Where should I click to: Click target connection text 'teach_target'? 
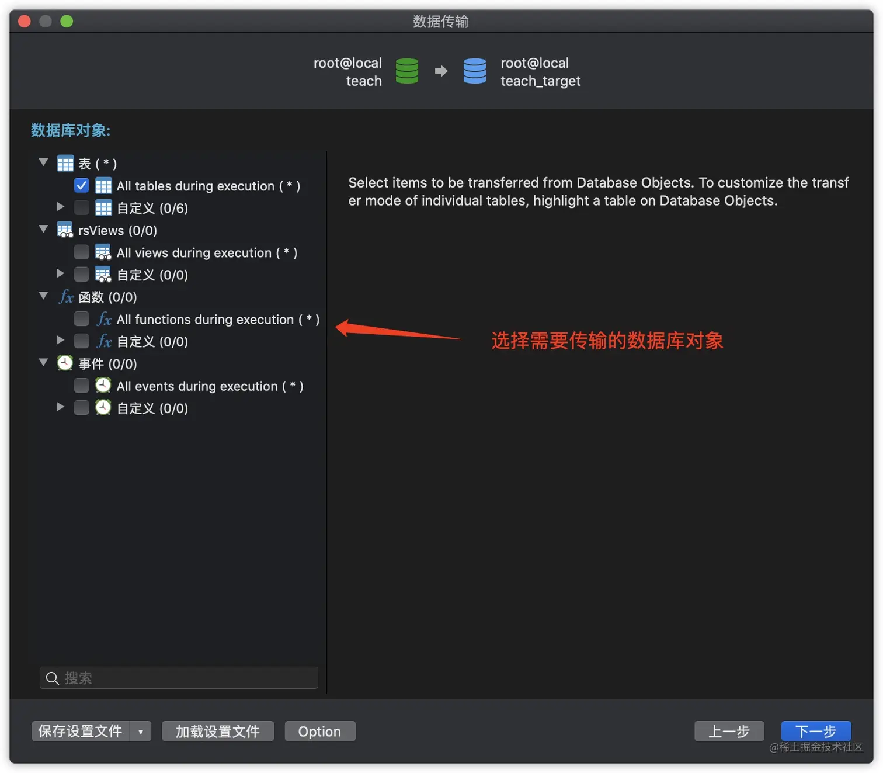coord(540,81)
